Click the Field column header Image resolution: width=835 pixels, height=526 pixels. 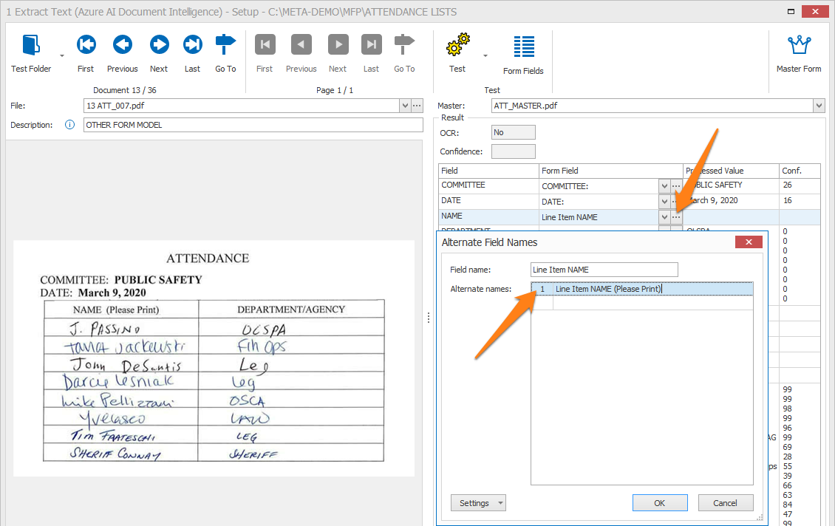point(488,171)
